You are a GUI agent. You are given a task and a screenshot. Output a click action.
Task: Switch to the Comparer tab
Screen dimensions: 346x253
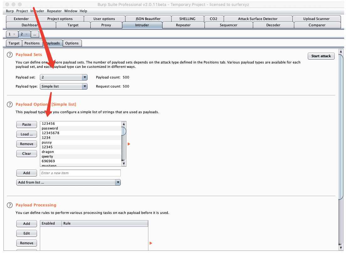tap(317, 25)
